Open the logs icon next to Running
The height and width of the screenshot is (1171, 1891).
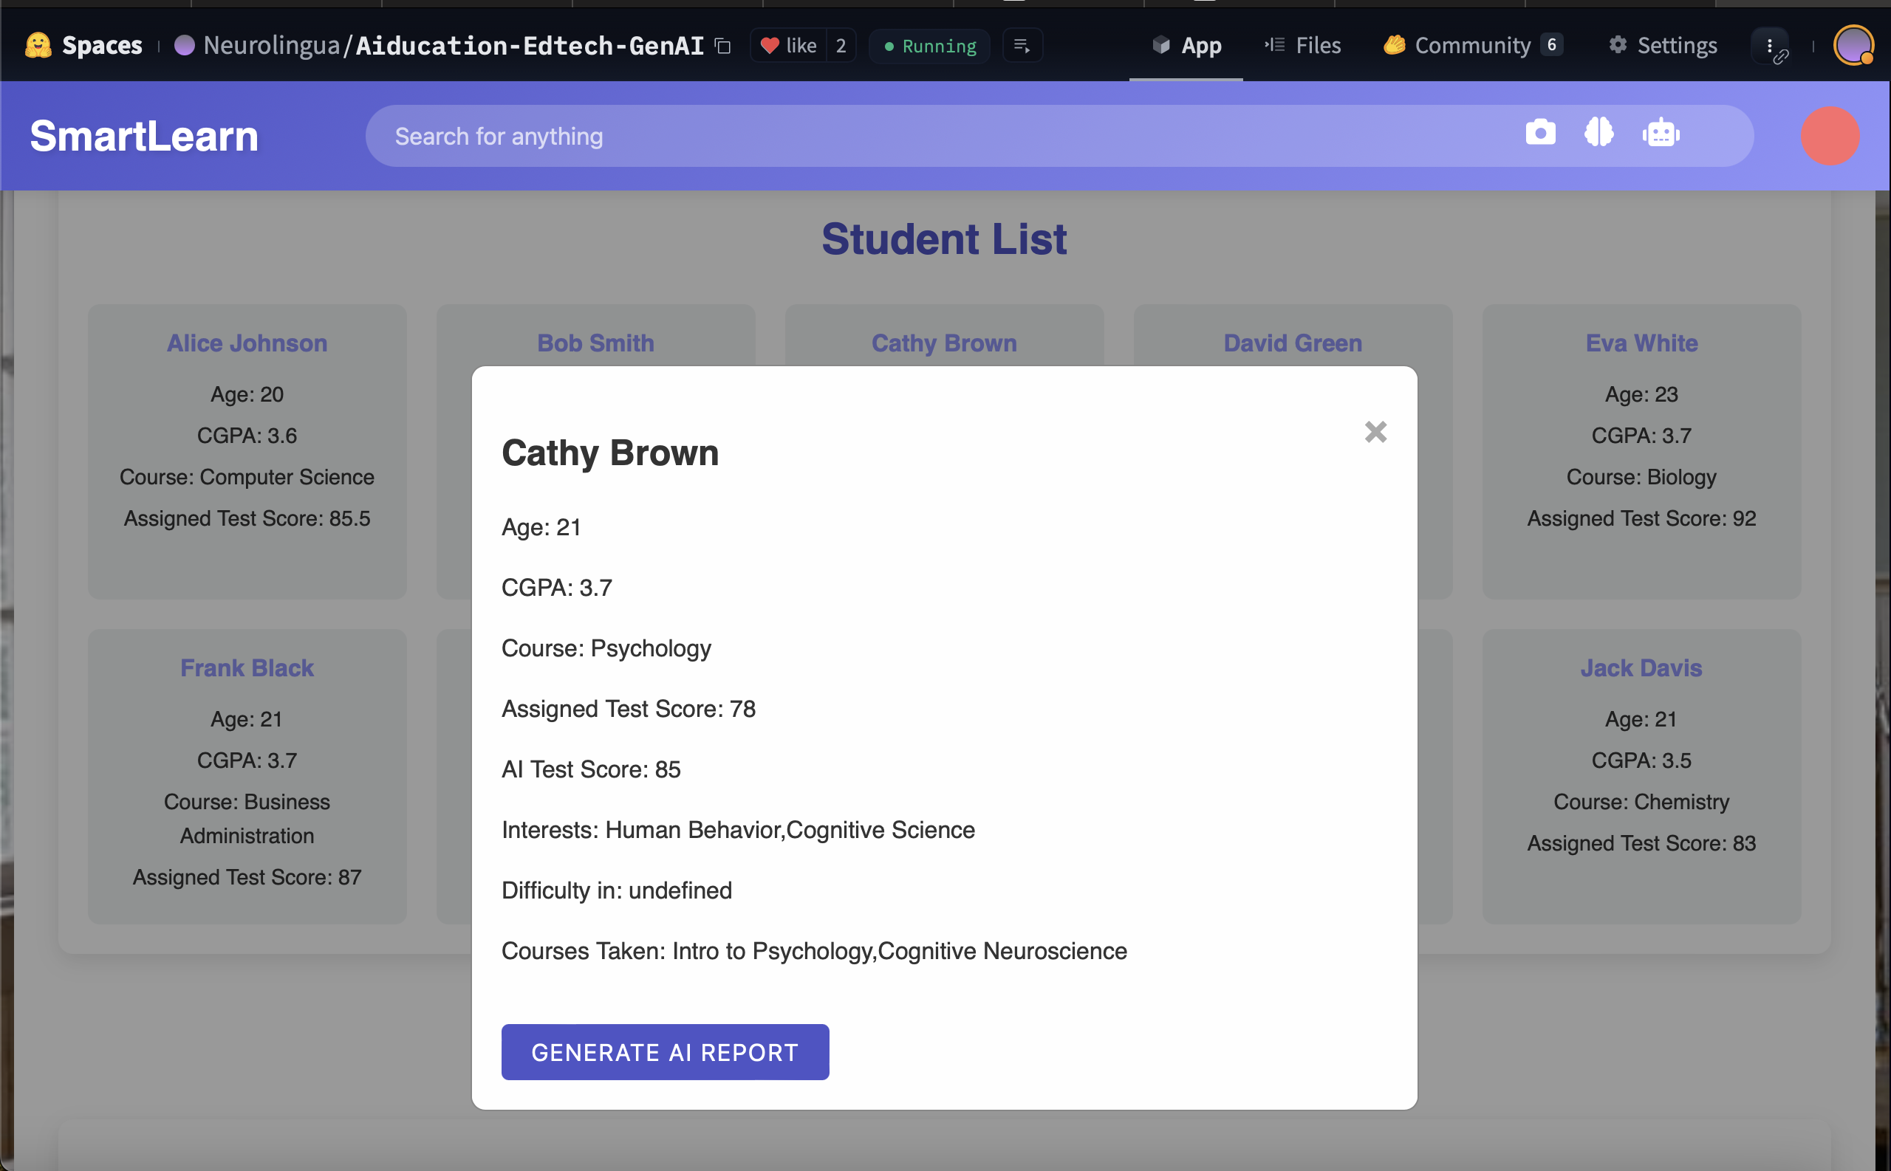1022,46
